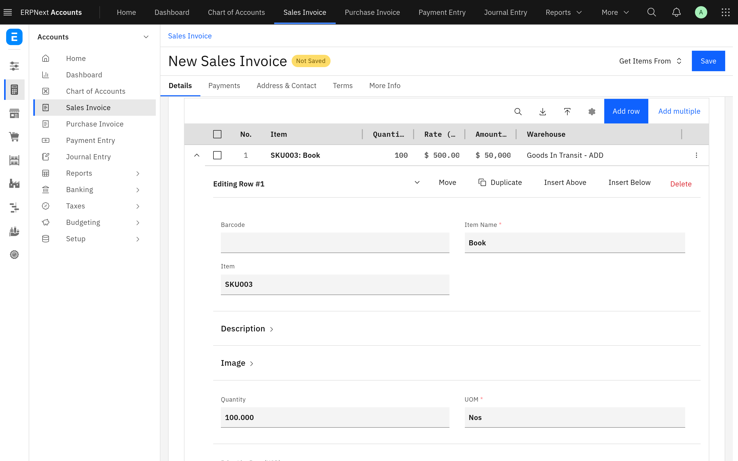Click the Item Name field showing Book
The height and width of the screenshot is (461, 738).
[575, 243]
